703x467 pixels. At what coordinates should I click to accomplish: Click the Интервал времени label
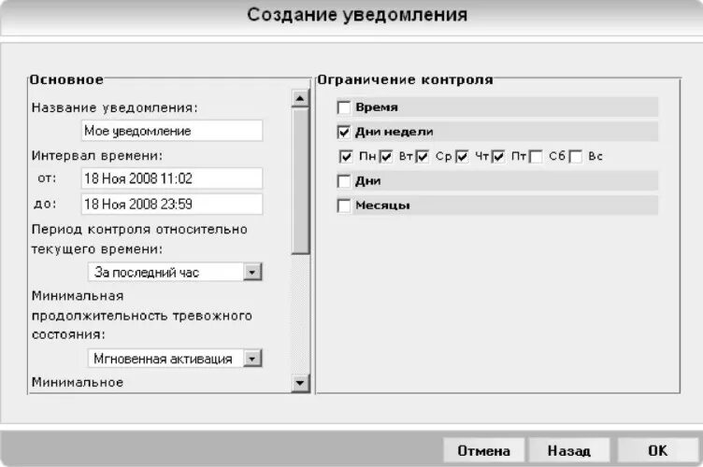tap(97, 155)
